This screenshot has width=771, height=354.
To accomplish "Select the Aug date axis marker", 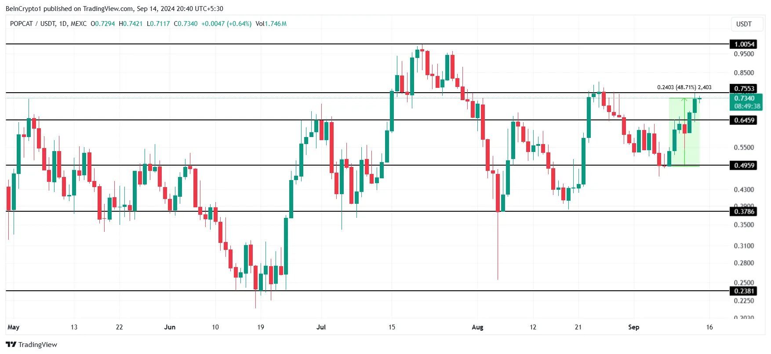I will [x=477, y=327].
